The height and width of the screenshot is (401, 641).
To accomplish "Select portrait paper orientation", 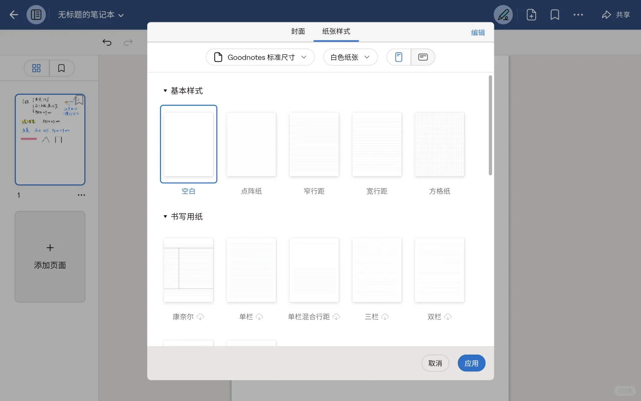I will click(398, 57).
